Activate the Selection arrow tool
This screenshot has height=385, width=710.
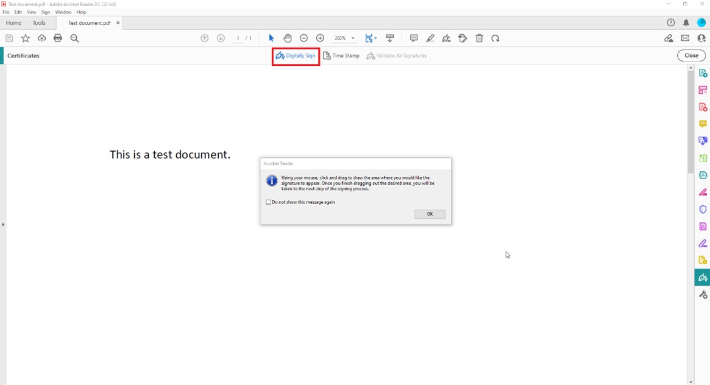(271, 38)
